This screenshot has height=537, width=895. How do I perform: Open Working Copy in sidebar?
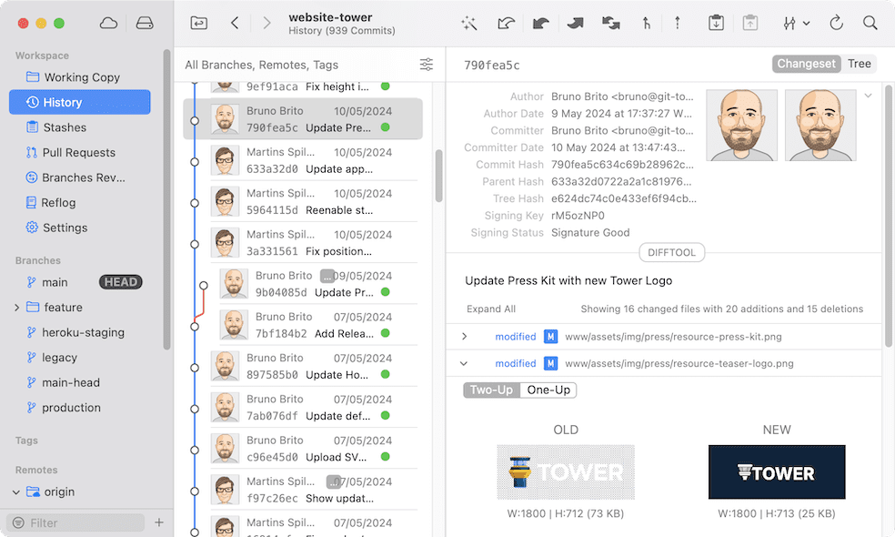click(80, 77)
